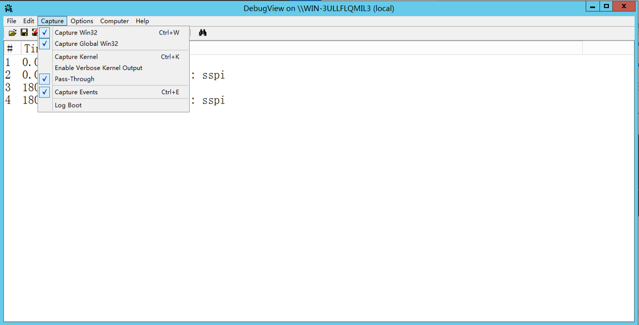Toggle Capture Events option

(x=114, y=92)
